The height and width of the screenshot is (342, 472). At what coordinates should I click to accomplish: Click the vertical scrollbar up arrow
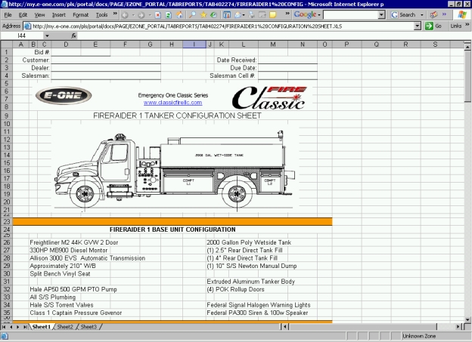click(467, 47)
